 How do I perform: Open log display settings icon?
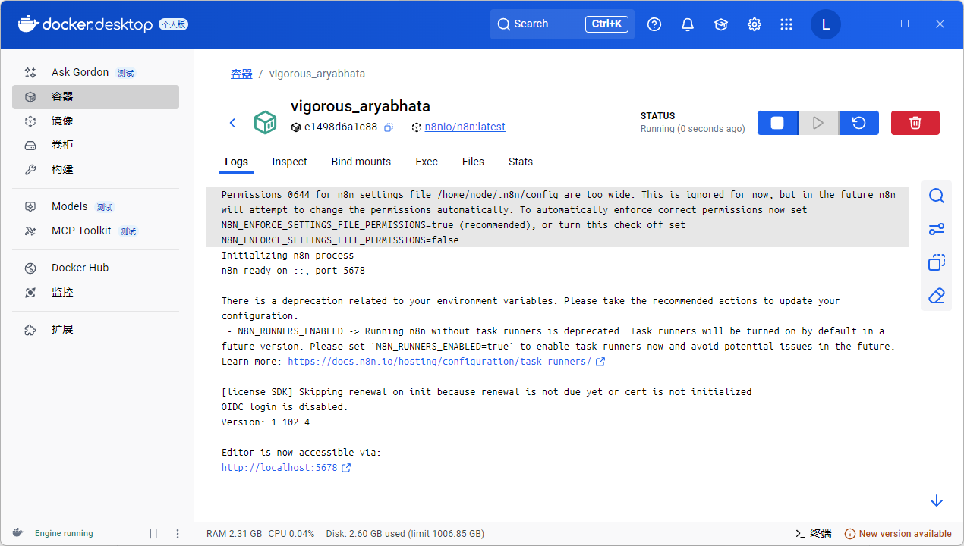pyautogui.click(x=936, y=229)
